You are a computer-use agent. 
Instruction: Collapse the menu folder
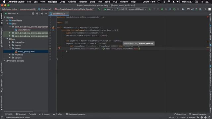(10, 48)
